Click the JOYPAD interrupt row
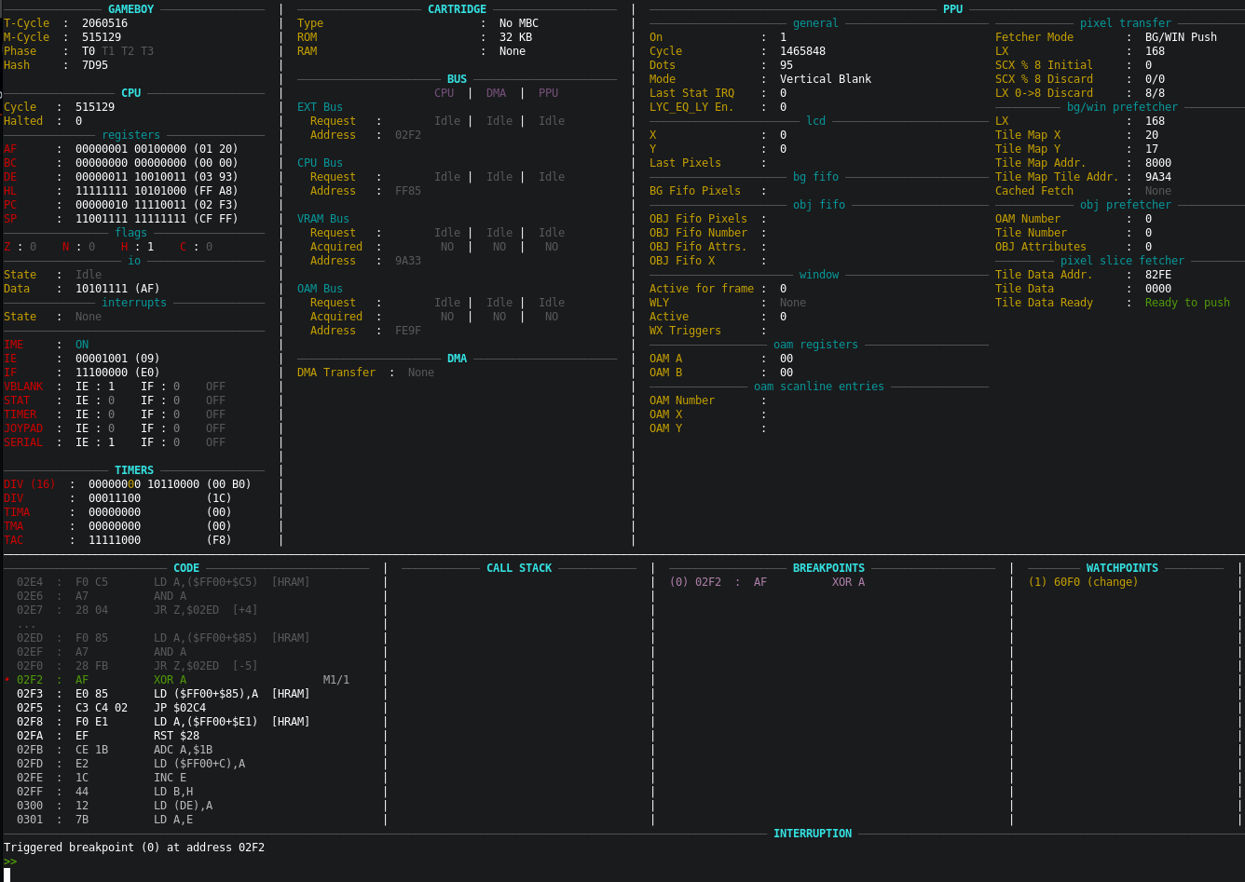This screenshot has width=1245, height=882. tap(115, 428)
